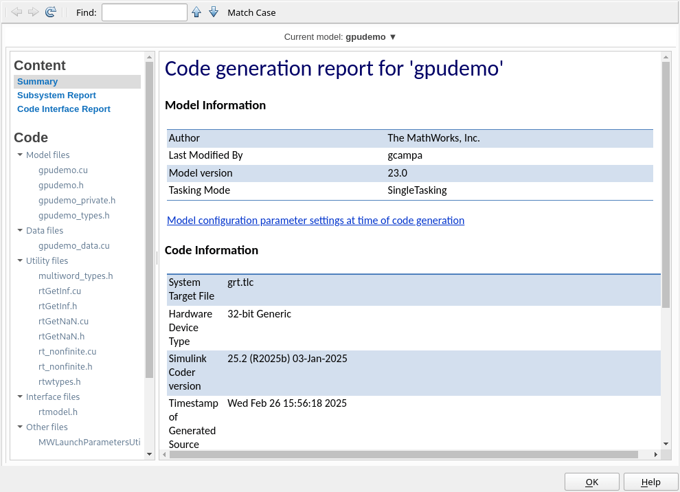This screenshot has width=680, height=492.
Task: Open the rtGetNaN.h file
Action: coord(61,337)
